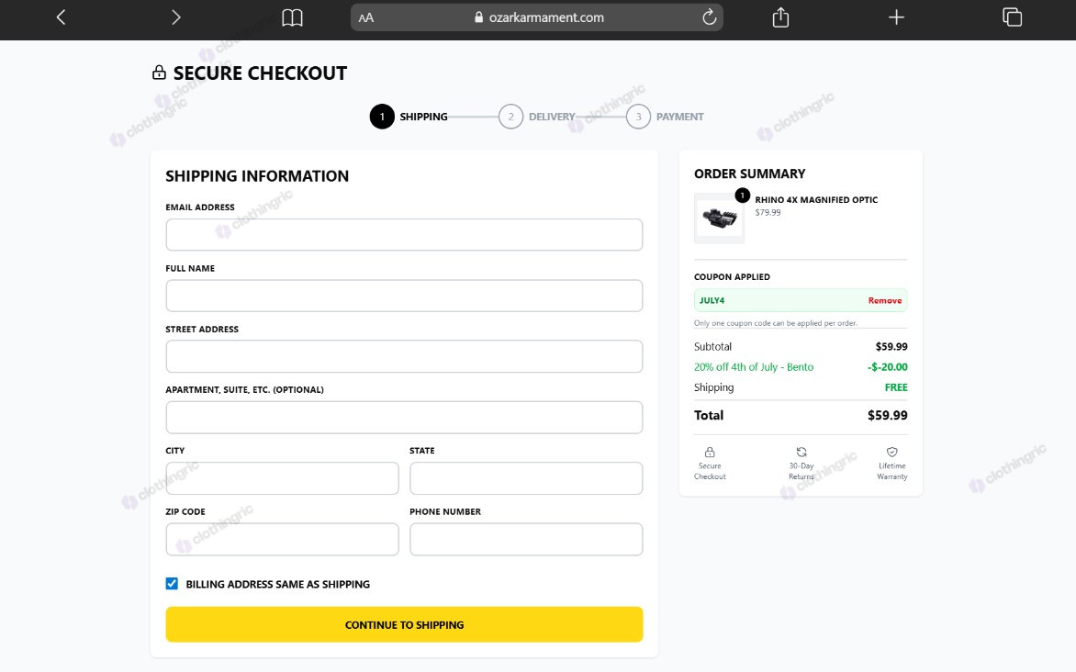This screenshot has width=1076, height=672.
Task: Click the JULY4 coupon code text
Action: click(x=712, y=300)
